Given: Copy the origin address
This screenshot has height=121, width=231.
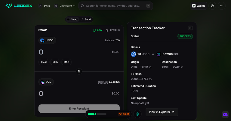Looking at the screenshot, I should [x=150, y=67].
